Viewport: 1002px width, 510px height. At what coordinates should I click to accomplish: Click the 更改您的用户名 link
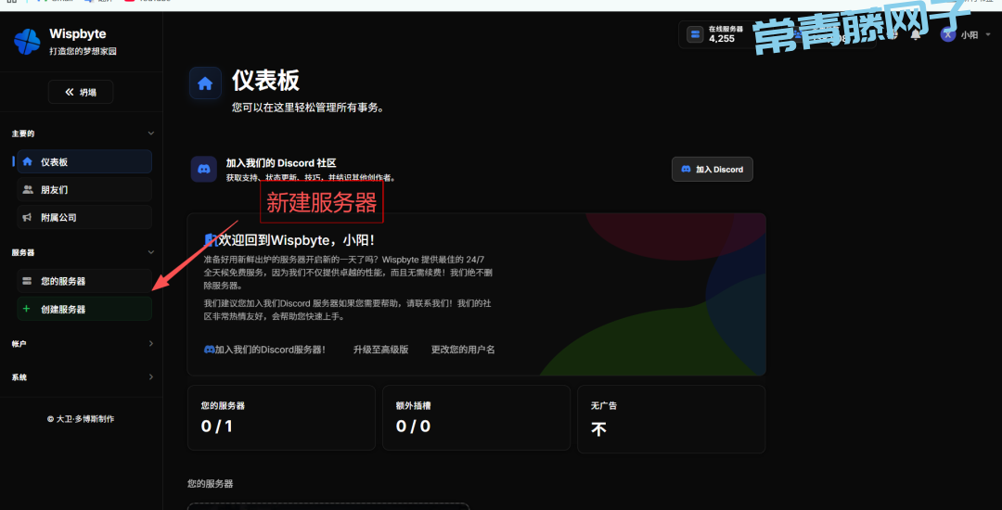(x=463, y=350)
